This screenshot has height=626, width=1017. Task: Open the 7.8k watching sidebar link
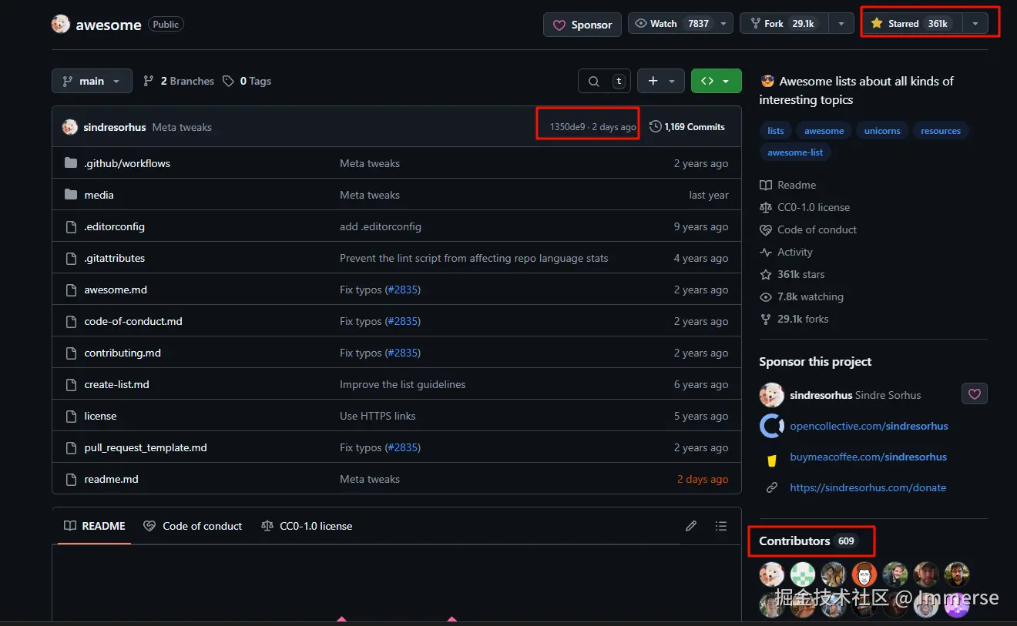point(801,296)
